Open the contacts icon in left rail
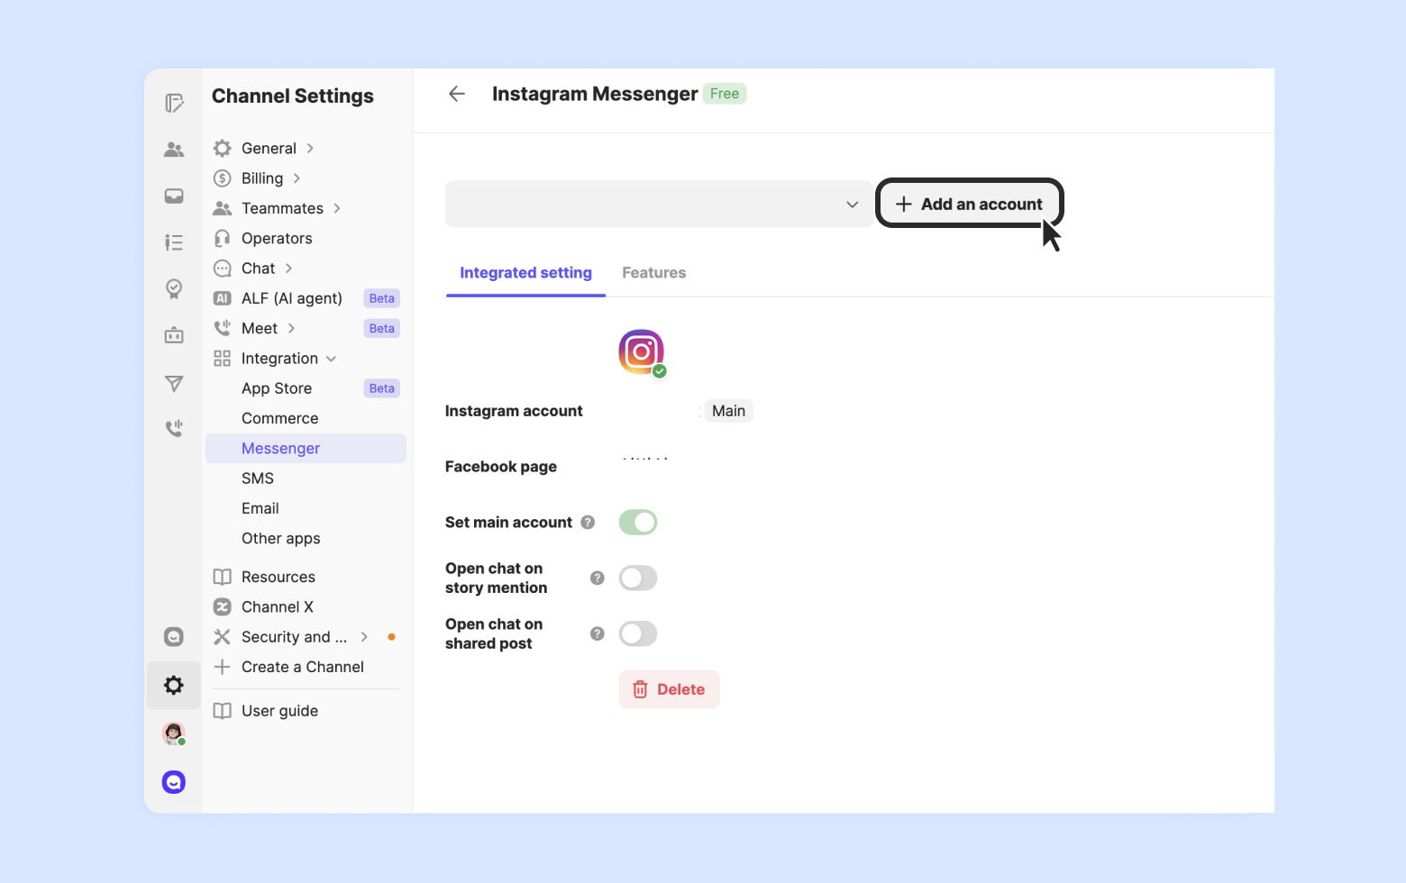1406x883 pixels. pyautogui.click(x=174, y=150)
